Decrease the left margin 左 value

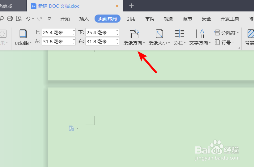click(74, 44)
